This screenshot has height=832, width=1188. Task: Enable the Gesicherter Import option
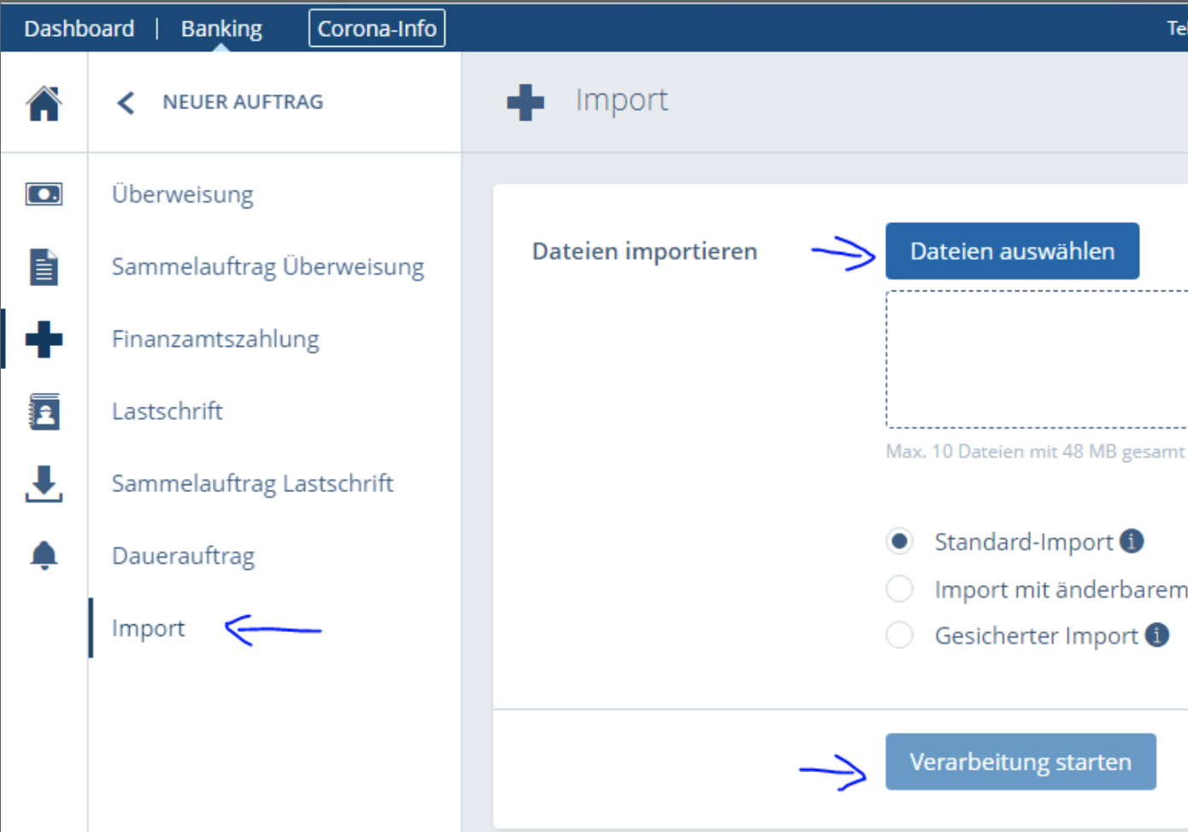(x=899, y=635)
